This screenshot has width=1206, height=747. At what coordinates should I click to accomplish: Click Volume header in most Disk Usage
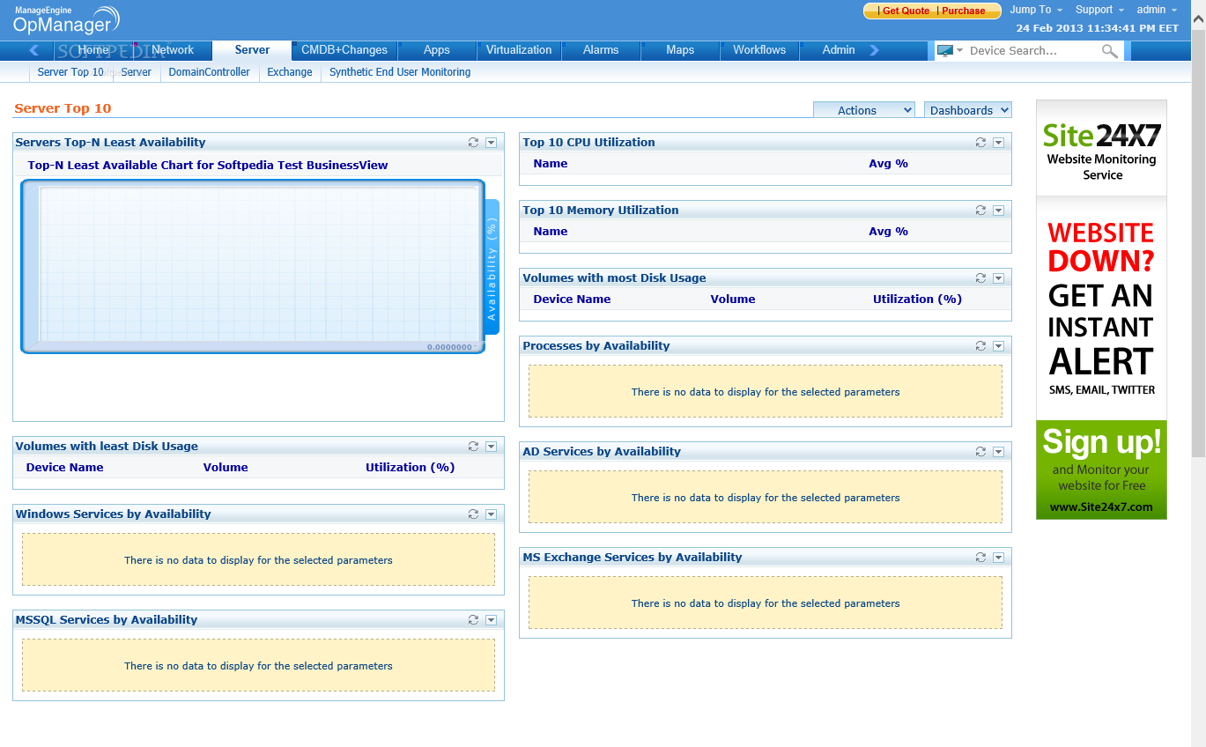733,300
